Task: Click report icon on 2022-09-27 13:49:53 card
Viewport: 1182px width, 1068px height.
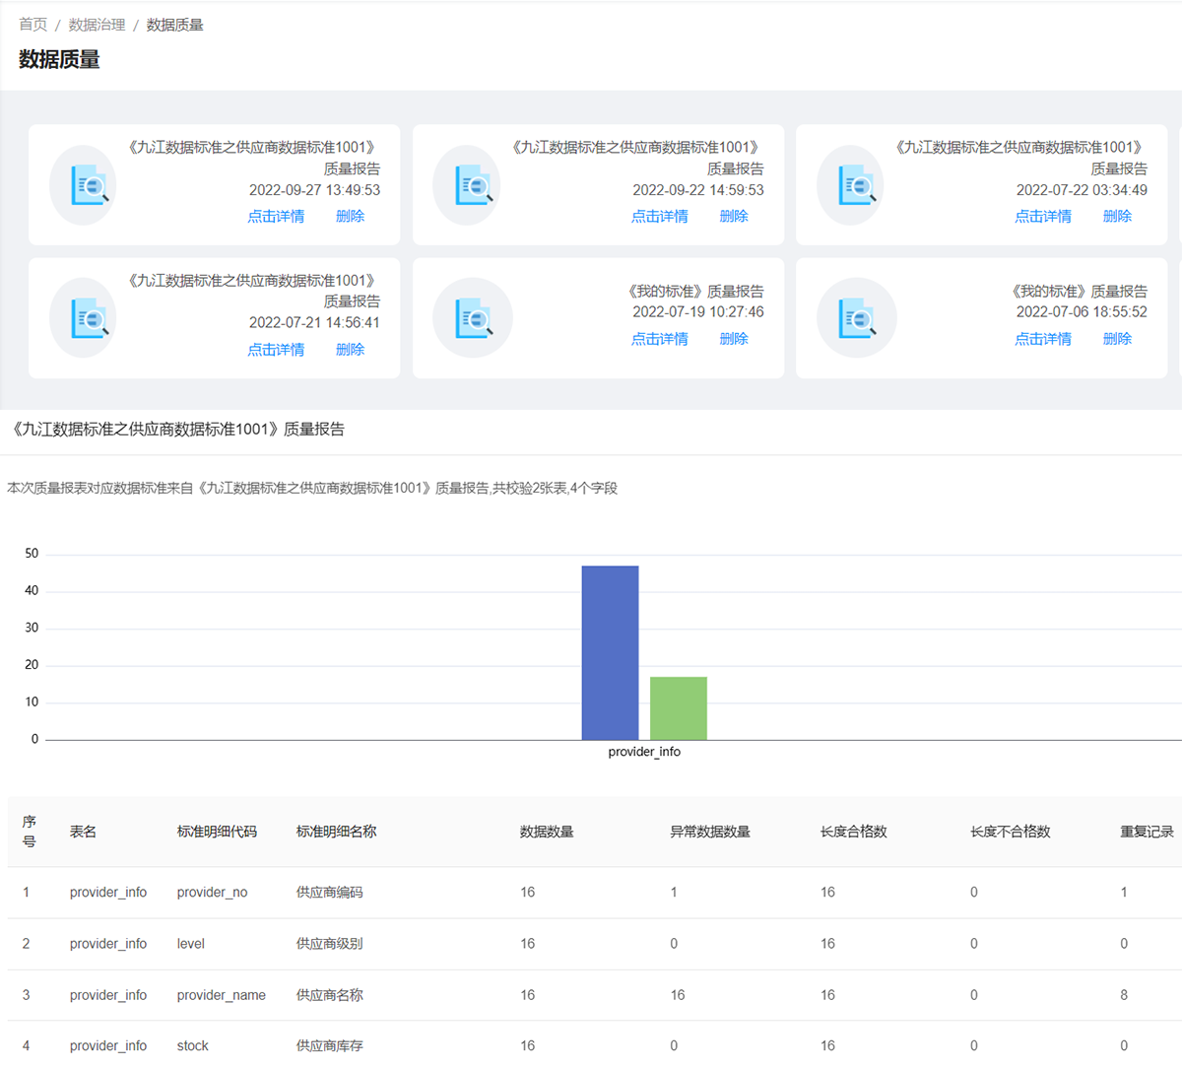Action: point(83,185)
